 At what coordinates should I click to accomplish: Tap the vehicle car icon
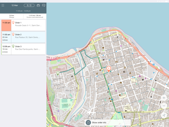tap(38, 5)
